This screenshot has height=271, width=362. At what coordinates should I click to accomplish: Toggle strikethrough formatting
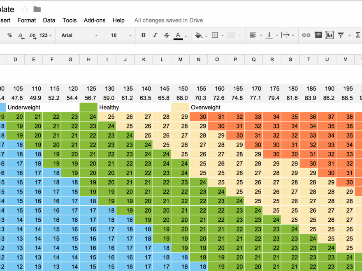[166, 35]
